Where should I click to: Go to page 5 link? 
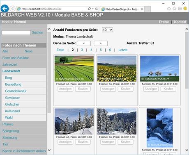[101, 50]
